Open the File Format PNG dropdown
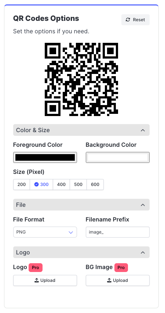The width and height of the screenshot is (165, 313). coord(45,232)
